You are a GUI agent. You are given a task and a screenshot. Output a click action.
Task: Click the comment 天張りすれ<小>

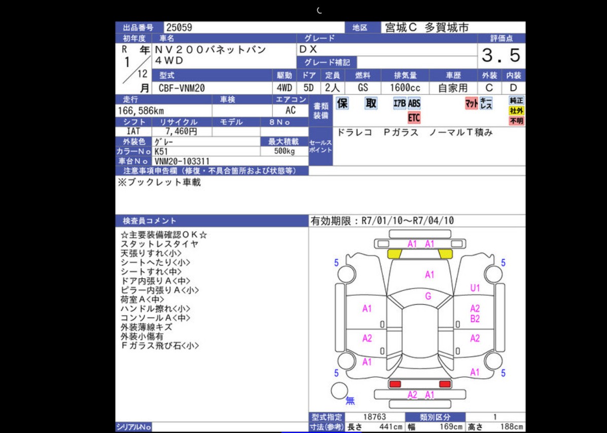pos(151,254)
